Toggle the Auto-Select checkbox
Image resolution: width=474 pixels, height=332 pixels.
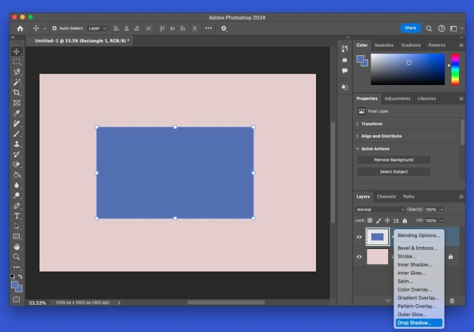point(54,28)
